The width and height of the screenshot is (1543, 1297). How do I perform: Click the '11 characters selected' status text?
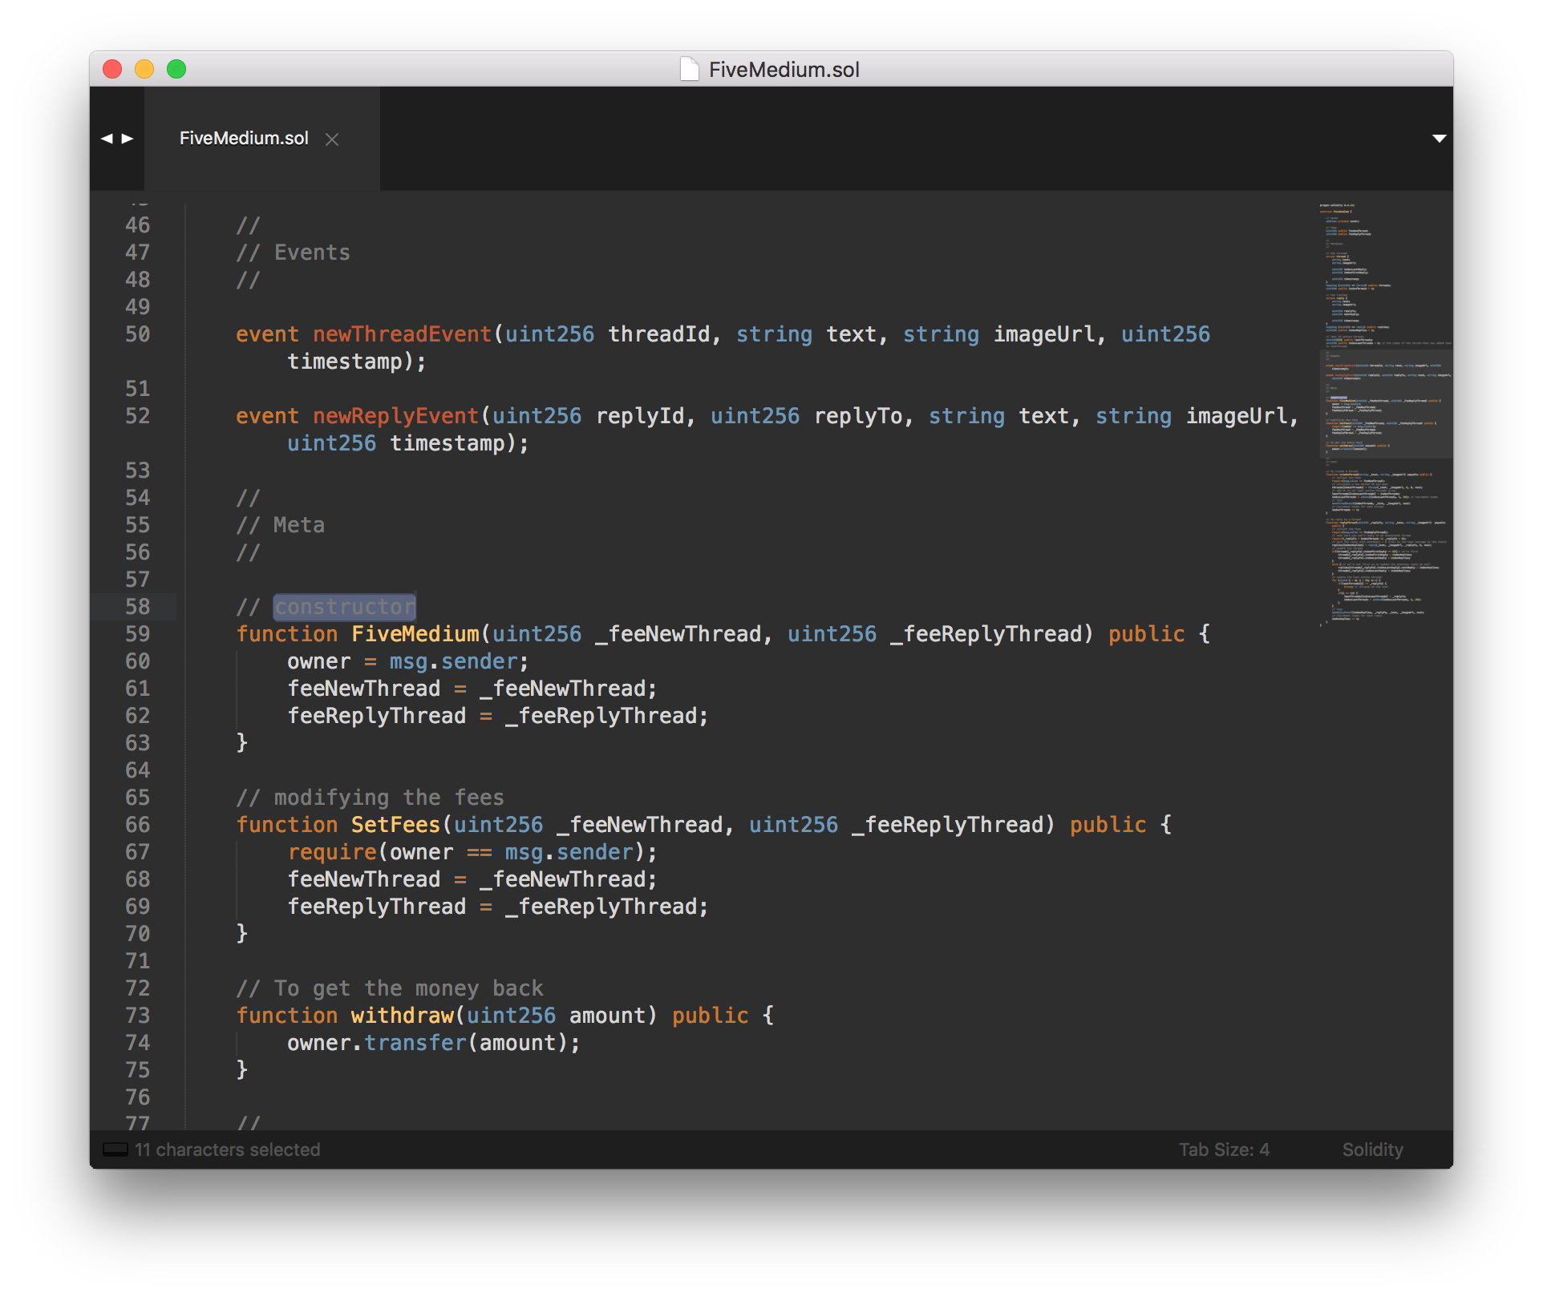click(x=227, y=1150)
